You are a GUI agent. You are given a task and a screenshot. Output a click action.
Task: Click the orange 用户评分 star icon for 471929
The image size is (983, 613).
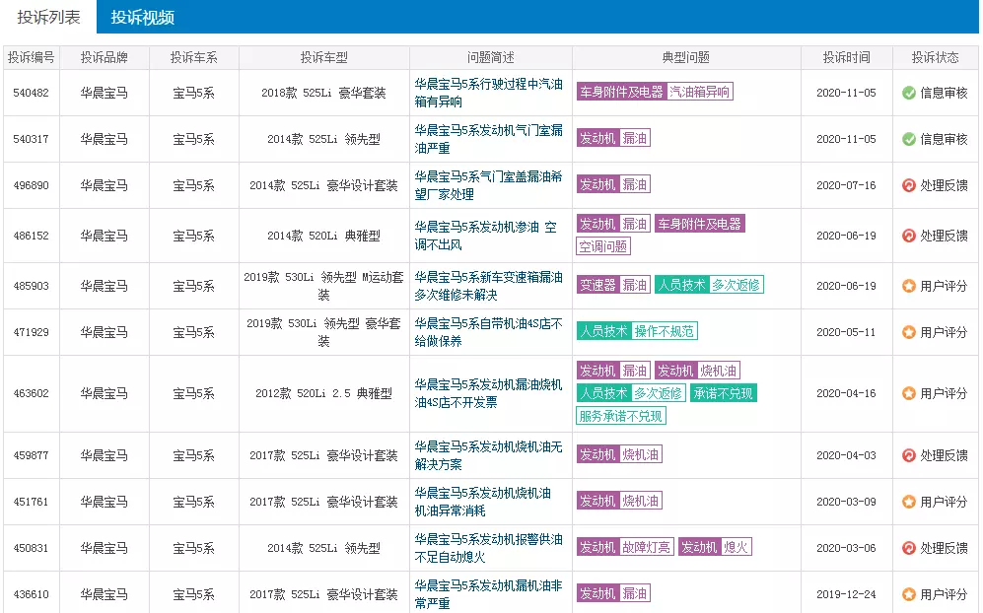coord(908,332)
